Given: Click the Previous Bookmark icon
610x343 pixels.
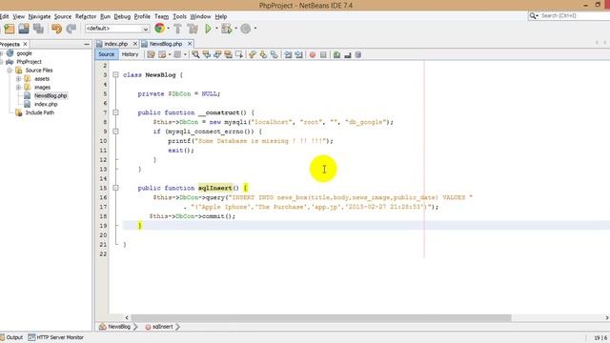Looking at the screenshot, I should [x=253, y=55].
